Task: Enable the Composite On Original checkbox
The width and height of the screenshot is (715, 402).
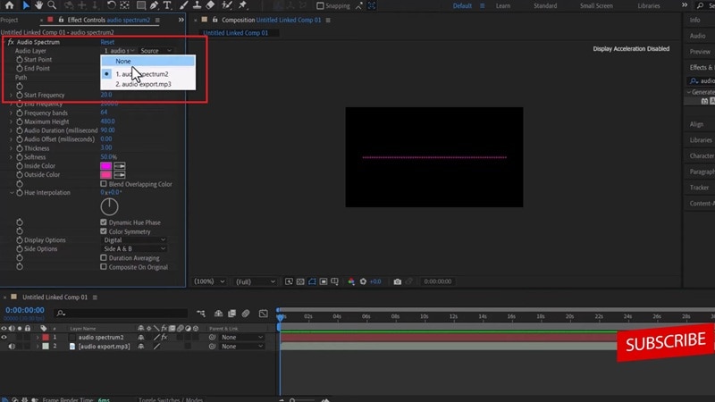Action: point(104,266)
